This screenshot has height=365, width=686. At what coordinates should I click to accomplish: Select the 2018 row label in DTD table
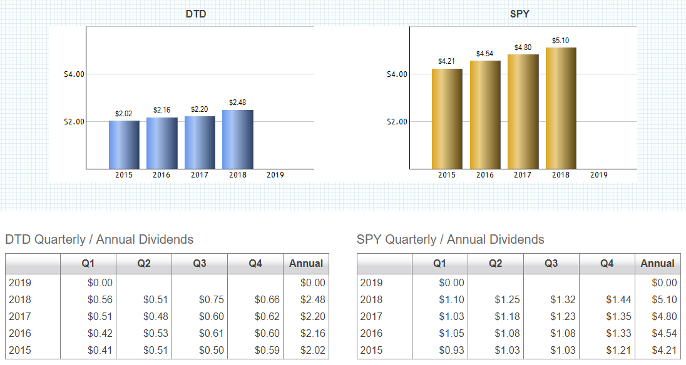(x=20, y=300)
